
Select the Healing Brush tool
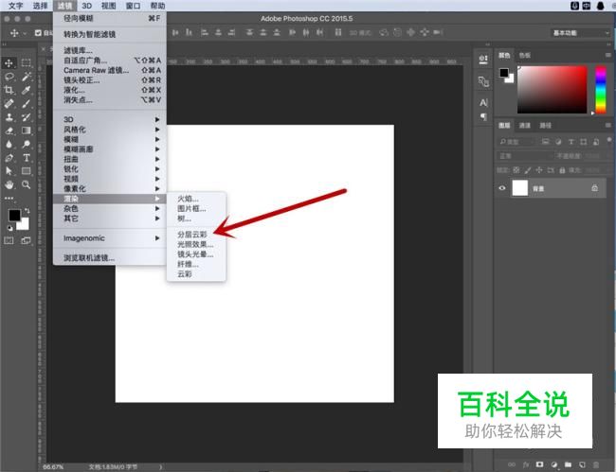click(x=9, y=104)
